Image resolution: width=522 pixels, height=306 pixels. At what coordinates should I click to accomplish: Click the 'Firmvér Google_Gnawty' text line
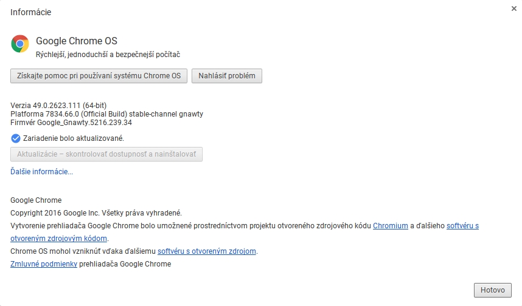pyautogui.click(x=71, y=122)
